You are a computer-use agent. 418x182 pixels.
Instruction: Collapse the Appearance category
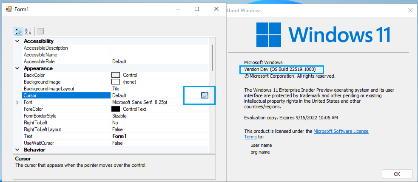(x=17, y=68)
